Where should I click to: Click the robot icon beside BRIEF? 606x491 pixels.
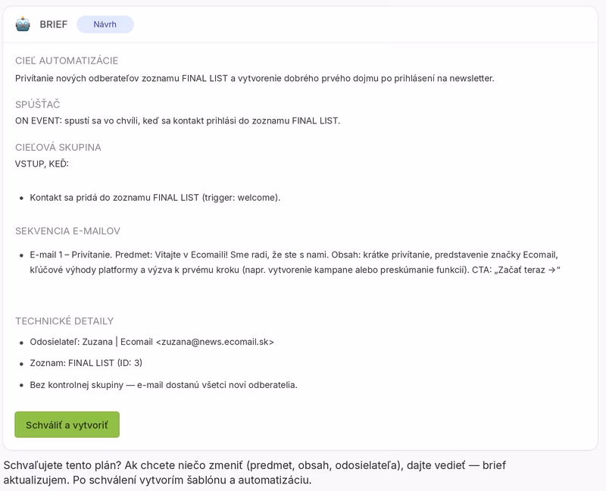pyautogui.click(x=23, y=24)
